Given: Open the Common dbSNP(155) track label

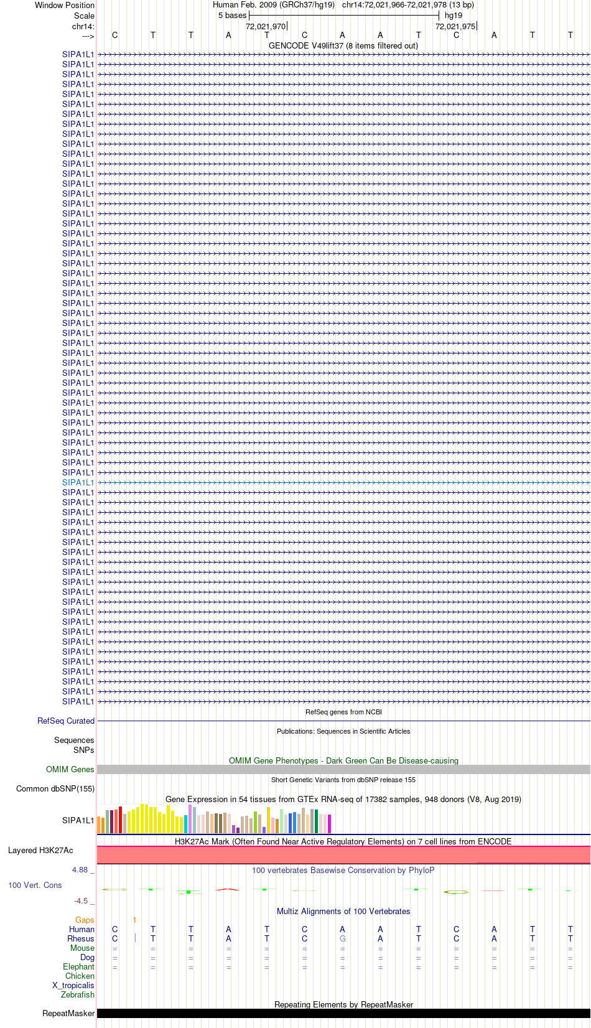Looking at the screenshot, I should coord(55,788).
